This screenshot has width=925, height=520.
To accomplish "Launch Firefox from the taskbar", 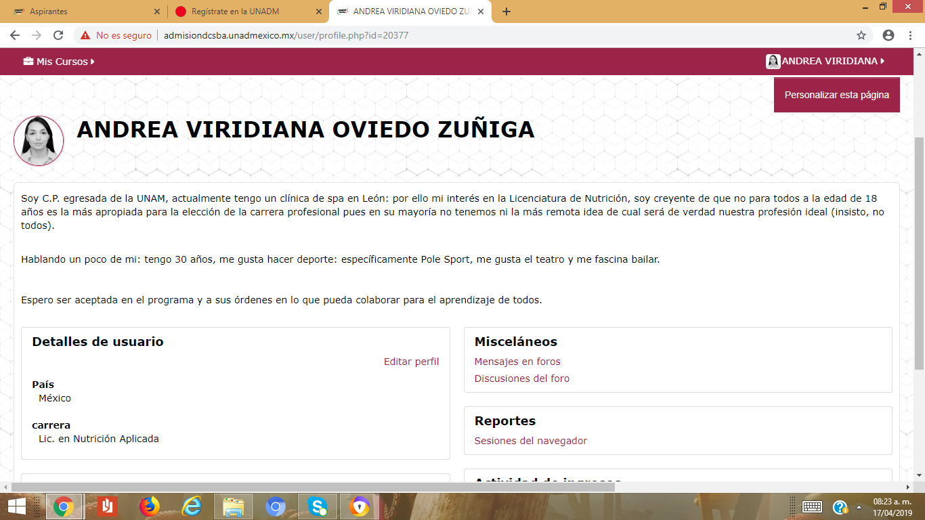I will coord(149,506).
